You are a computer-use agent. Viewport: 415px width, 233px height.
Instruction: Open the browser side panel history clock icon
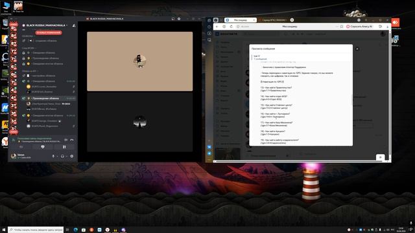pyautogui.click(x=209, y=27)
